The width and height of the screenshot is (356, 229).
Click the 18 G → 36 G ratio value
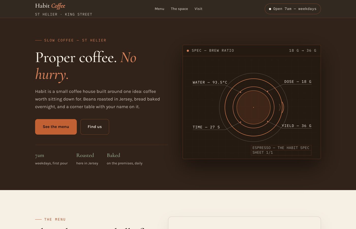(x=303, y=51)
